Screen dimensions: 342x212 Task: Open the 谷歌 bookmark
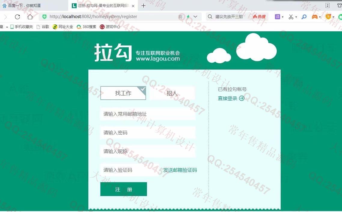[43, 27]
